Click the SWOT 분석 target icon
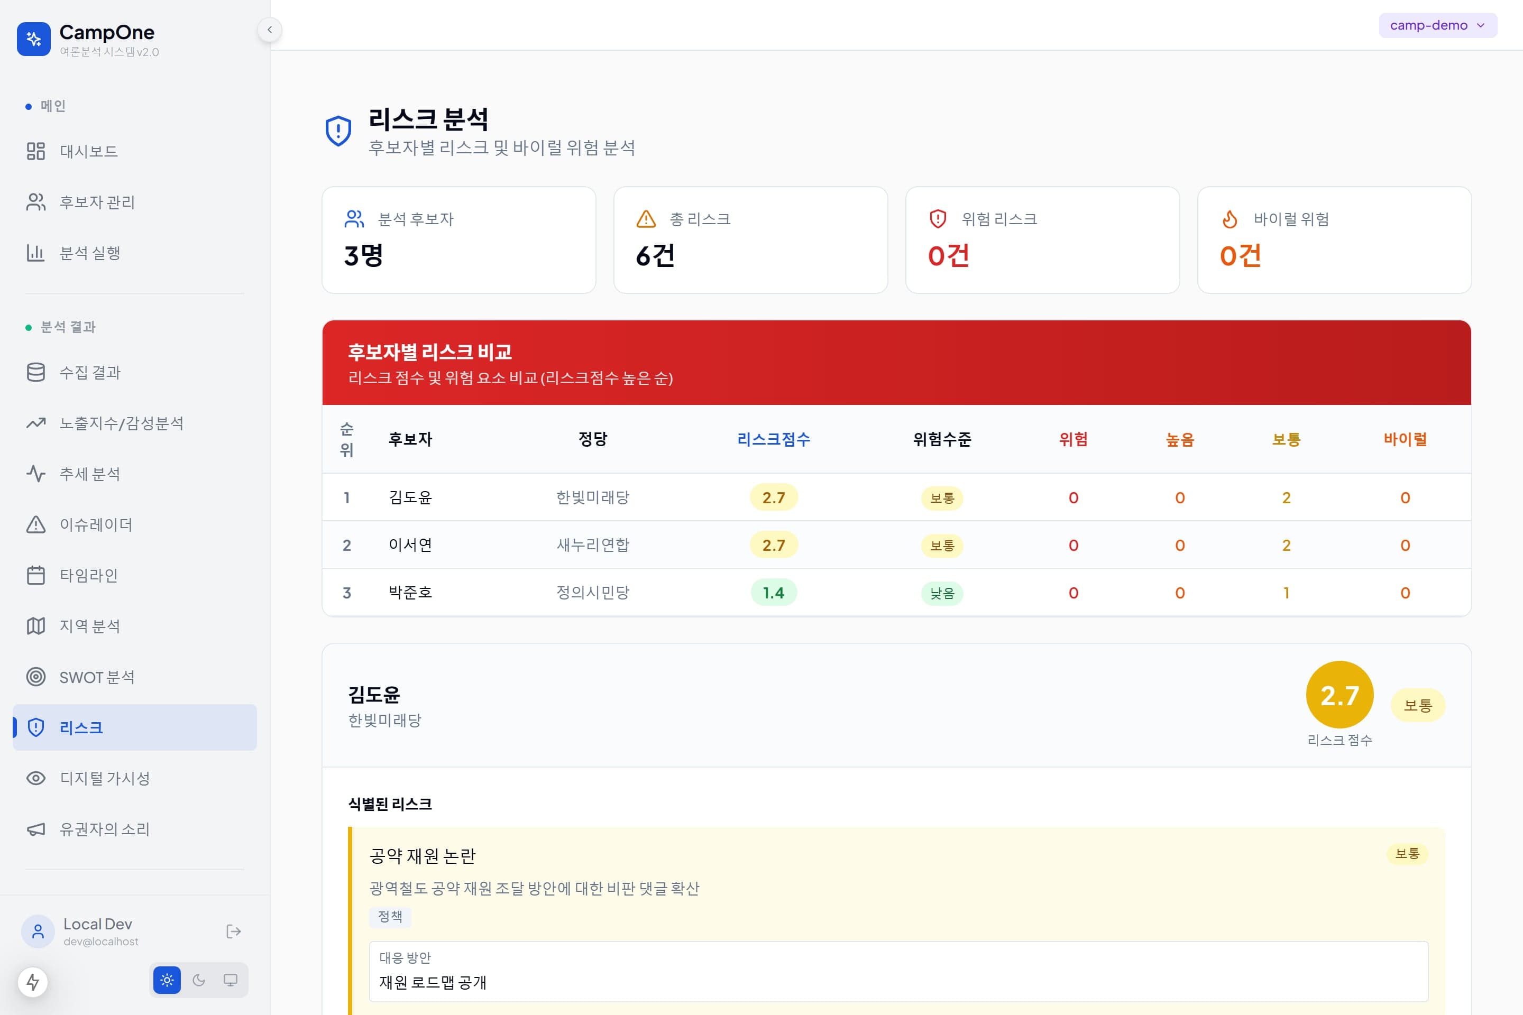 (35, 677)
